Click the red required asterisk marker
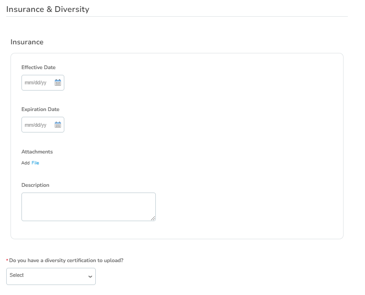This screenshot has height=295, width=365. coord(7,260)
